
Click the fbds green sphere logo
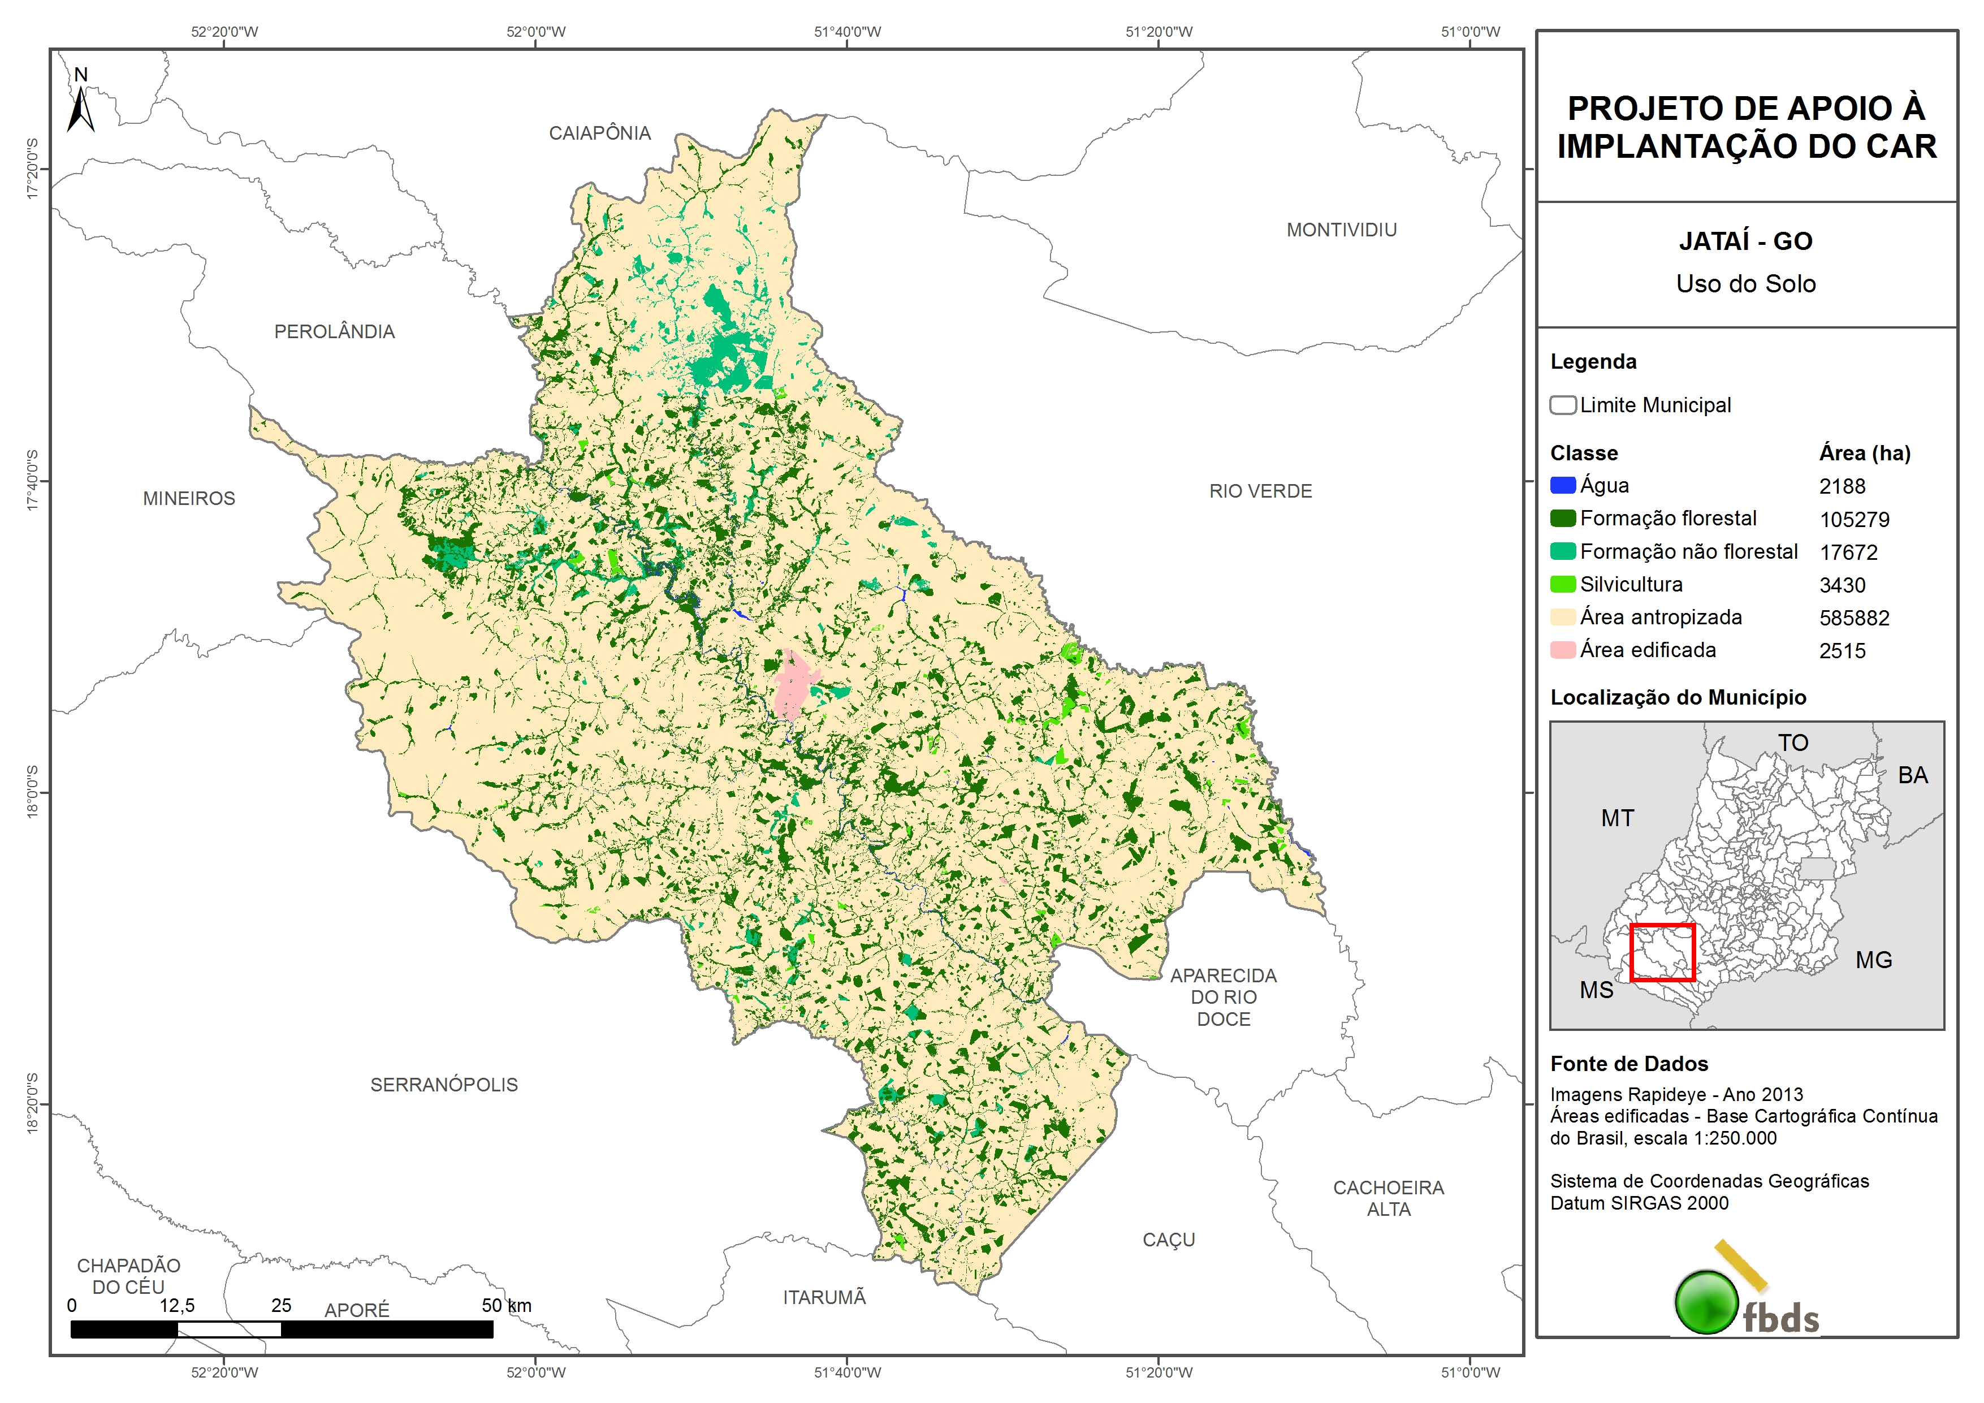pos(1706,1302)
